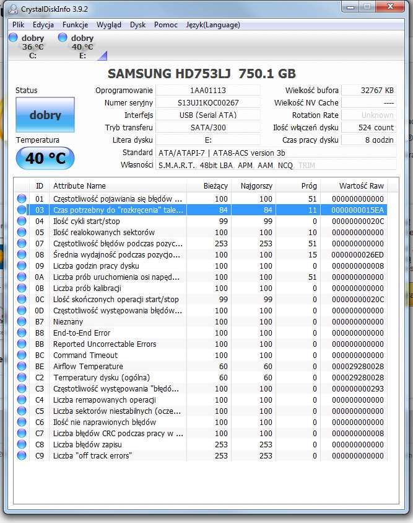Select the Liczba "off track errors" row

[201, 455]
